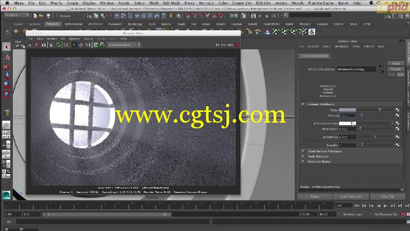Click the Scale tool icon in toolbox
This screenshot has width=410, height=231.
[x=7, y=94]
